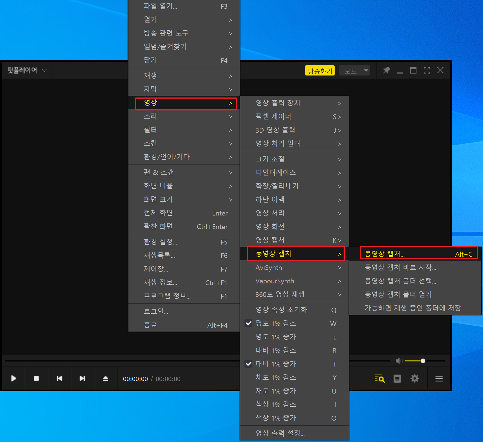
Task: Skip to next track
Action: tap(83, 378)
